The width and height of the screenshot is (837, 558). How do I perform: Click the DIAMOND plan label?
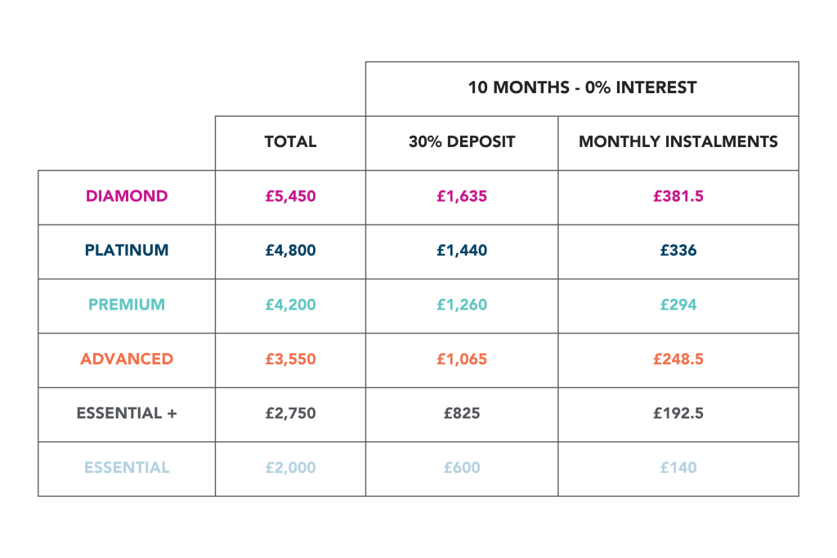click(x=127, y=196)
